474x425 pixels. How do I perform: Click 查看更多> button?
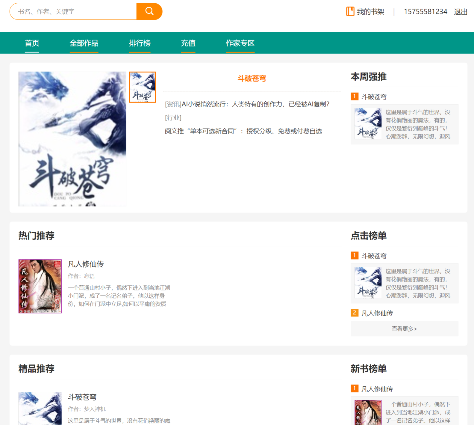click(x=405, y=329)
